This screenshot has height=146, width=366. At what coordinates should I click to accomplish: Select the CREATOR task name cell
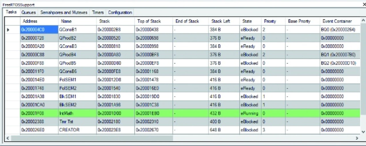(x=77, y=130)
